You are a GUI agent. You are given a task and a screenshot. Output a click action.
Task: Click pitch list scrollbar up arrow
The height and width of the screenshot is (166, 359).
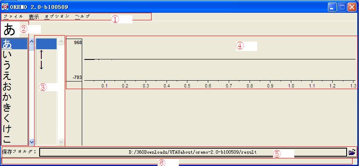coord(61,41)
